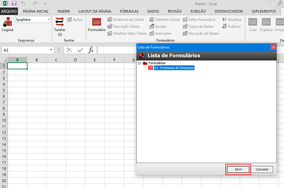Click the undo arrow in quick access toolbar

pos(23,4)
